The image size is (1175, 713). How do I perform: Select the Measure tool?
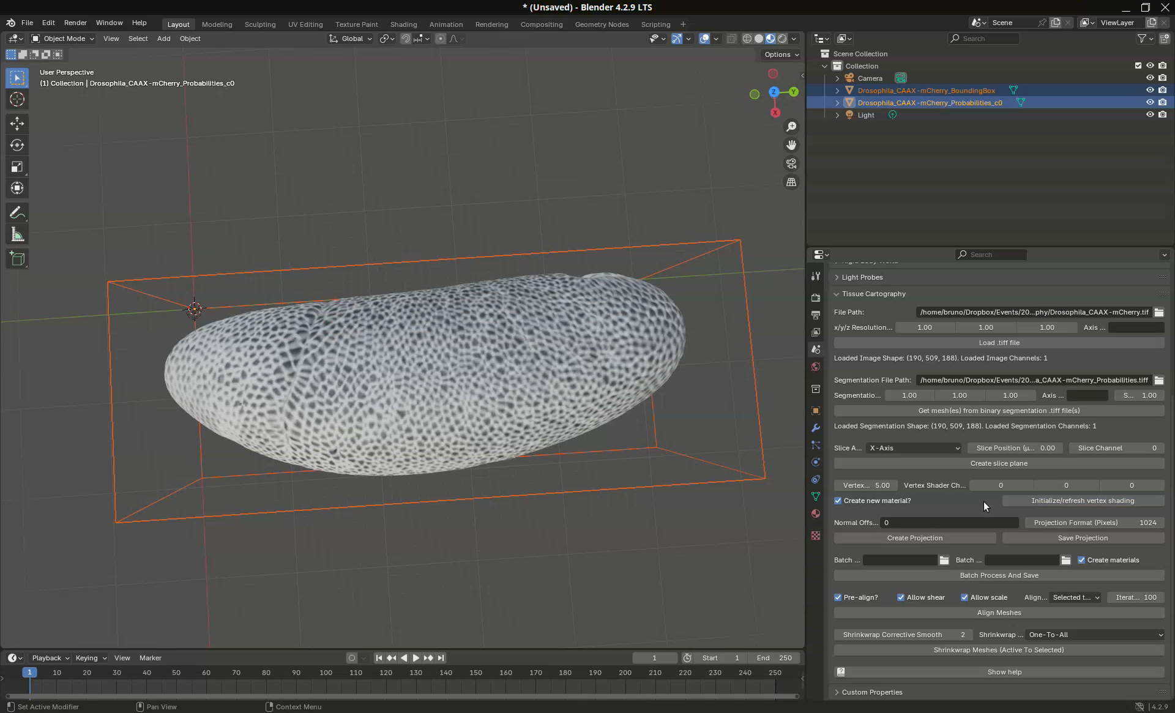[x=17, y=235]
